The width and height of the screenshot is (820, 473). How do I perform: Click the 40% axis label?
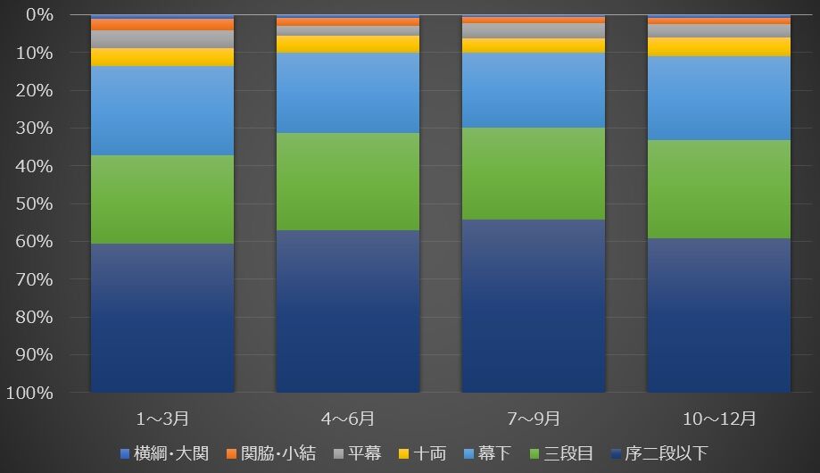click(35, 166)
